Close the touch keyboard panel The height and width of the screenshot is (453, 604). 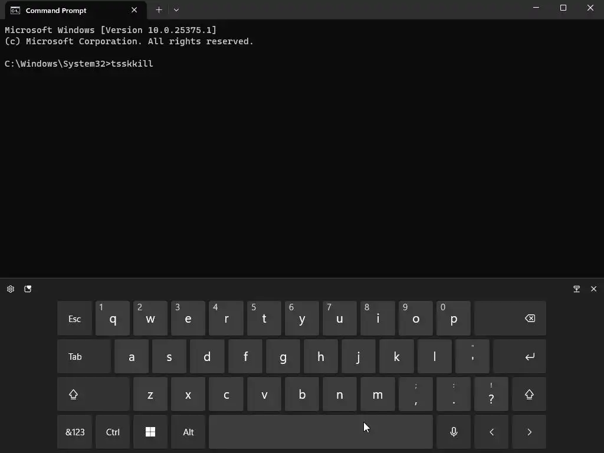(x=593, y=289)
